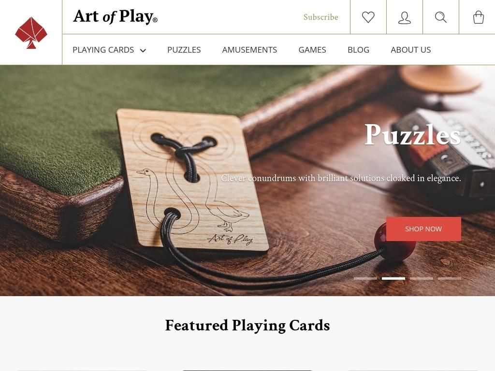The height and width of the screenshot is (371, 495).
Task: Go to the Puzzles menu item
Action: [x=184, y=50]
